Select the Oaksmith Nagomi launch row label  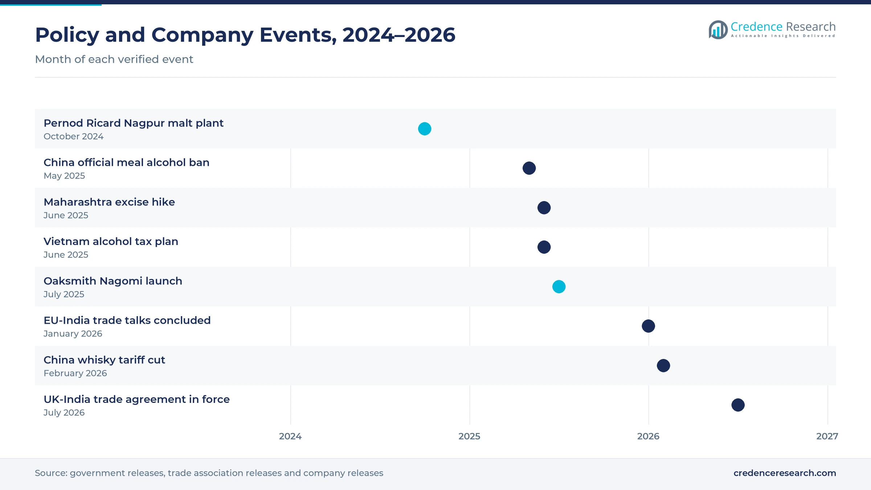click(113, 281)
